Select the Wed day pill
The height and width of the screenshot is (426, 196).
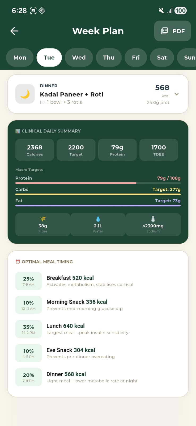pyautogui.click(x=79, y=58)
